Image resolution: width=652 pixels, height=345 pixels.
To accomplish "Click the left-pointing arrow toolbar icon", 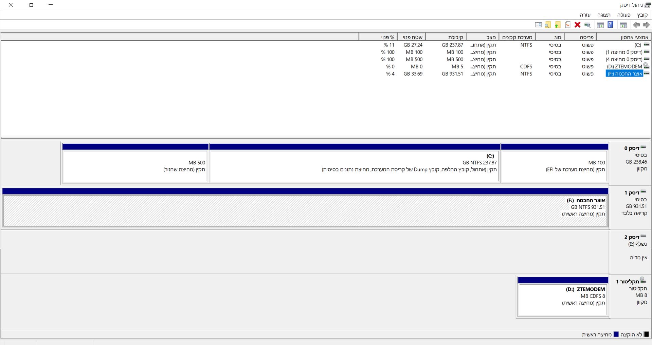I will [636, 25].
